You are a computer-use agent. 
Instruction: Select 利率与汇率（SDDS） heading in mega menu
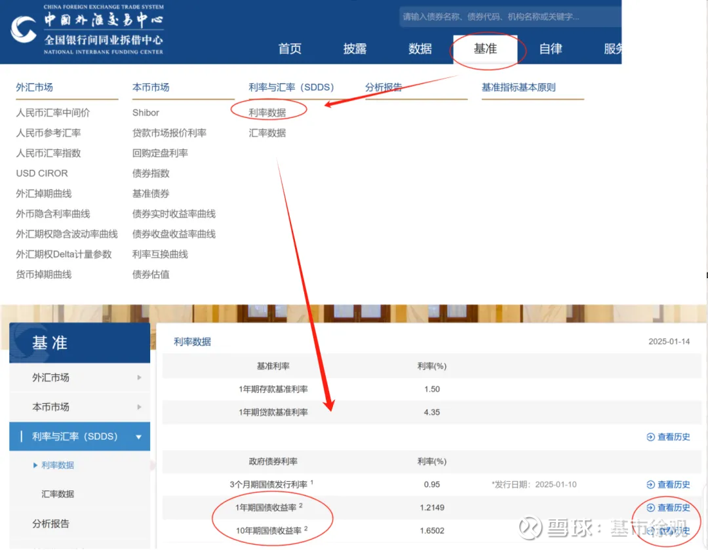point(291,87)
